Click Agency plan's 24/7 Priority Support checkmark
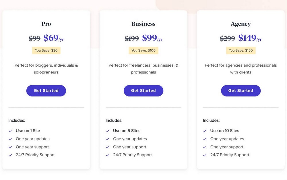287x180 pixels. pyautogui.click(x=205, y=155)
